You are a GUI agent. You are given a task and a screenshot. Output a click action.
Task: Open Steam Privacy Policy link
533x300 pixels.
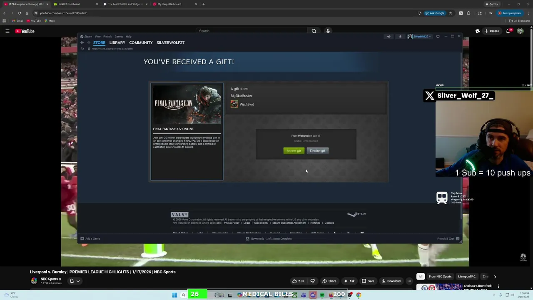pos(232,223)
